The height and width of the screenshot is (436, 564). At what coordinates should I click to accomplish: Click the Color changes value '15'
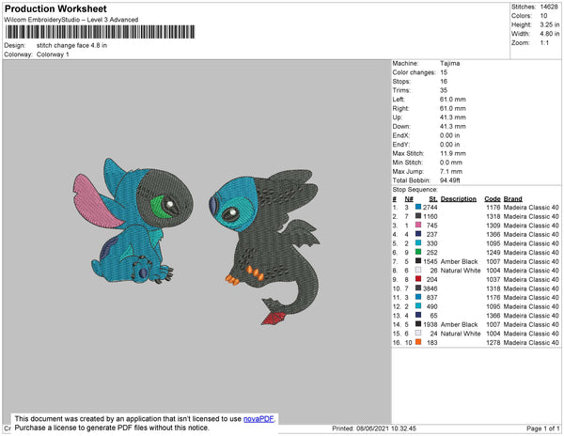click(444, 72)
